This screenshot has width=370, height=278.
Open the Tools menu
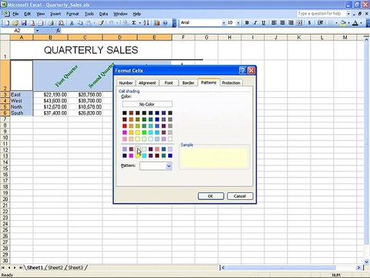coord(89,14)
